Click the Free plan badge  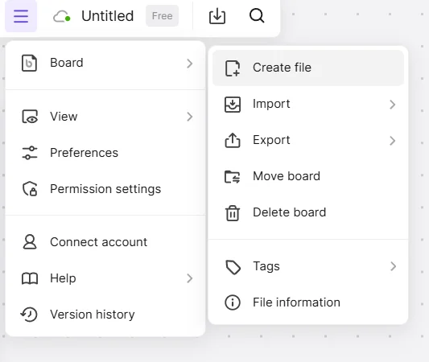(163, 16)
